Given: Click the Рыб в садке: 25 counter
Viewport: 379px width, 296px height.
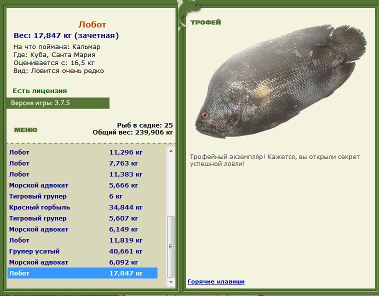Looking at the screenshot, I should click(x=145, y=125).
